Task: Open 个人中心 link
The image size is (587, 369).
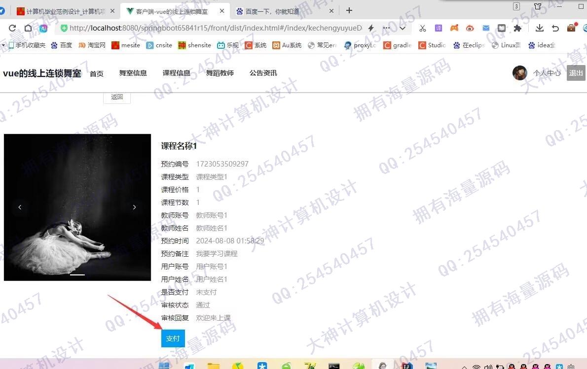Action: (547, 73)
